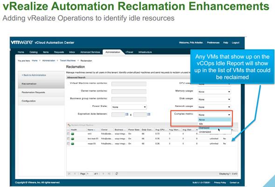Open the Help link

[x=226, y=42]
